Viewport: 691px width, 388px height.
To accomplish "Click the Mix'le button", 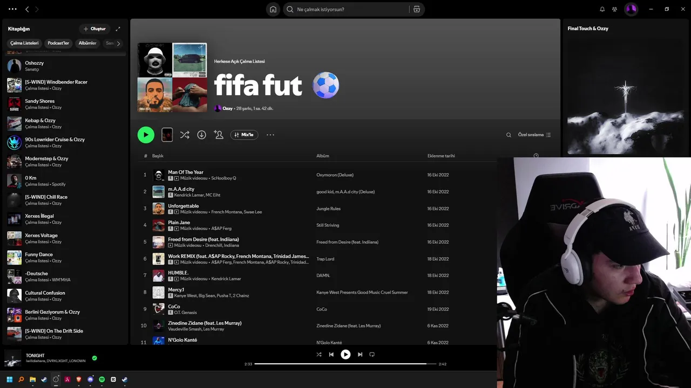I will tap(244, 135).
